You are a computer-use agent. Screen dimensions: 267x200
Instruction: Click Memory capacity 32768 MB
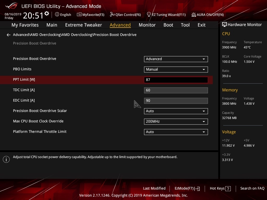click(x=229, y=118)
